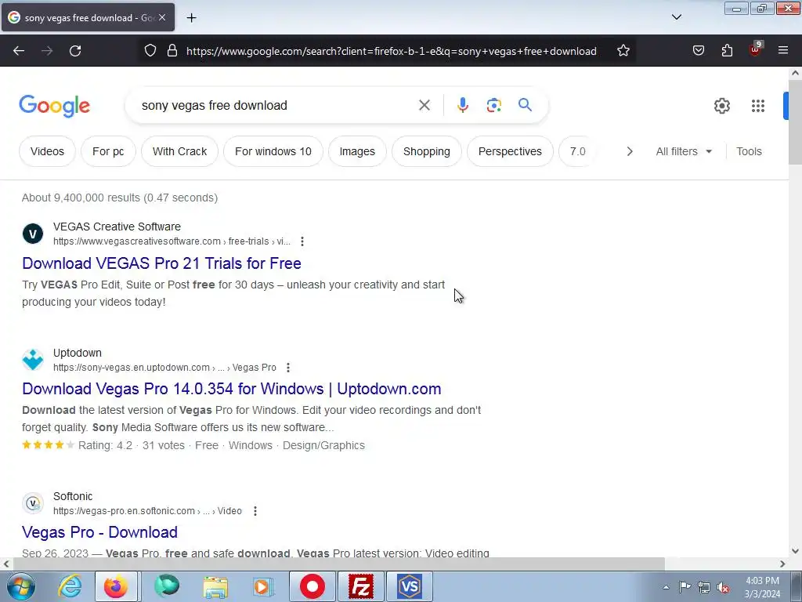
Task: Select the With Crack filter chip
Action: pyautogui.click(x=179, y=151)
